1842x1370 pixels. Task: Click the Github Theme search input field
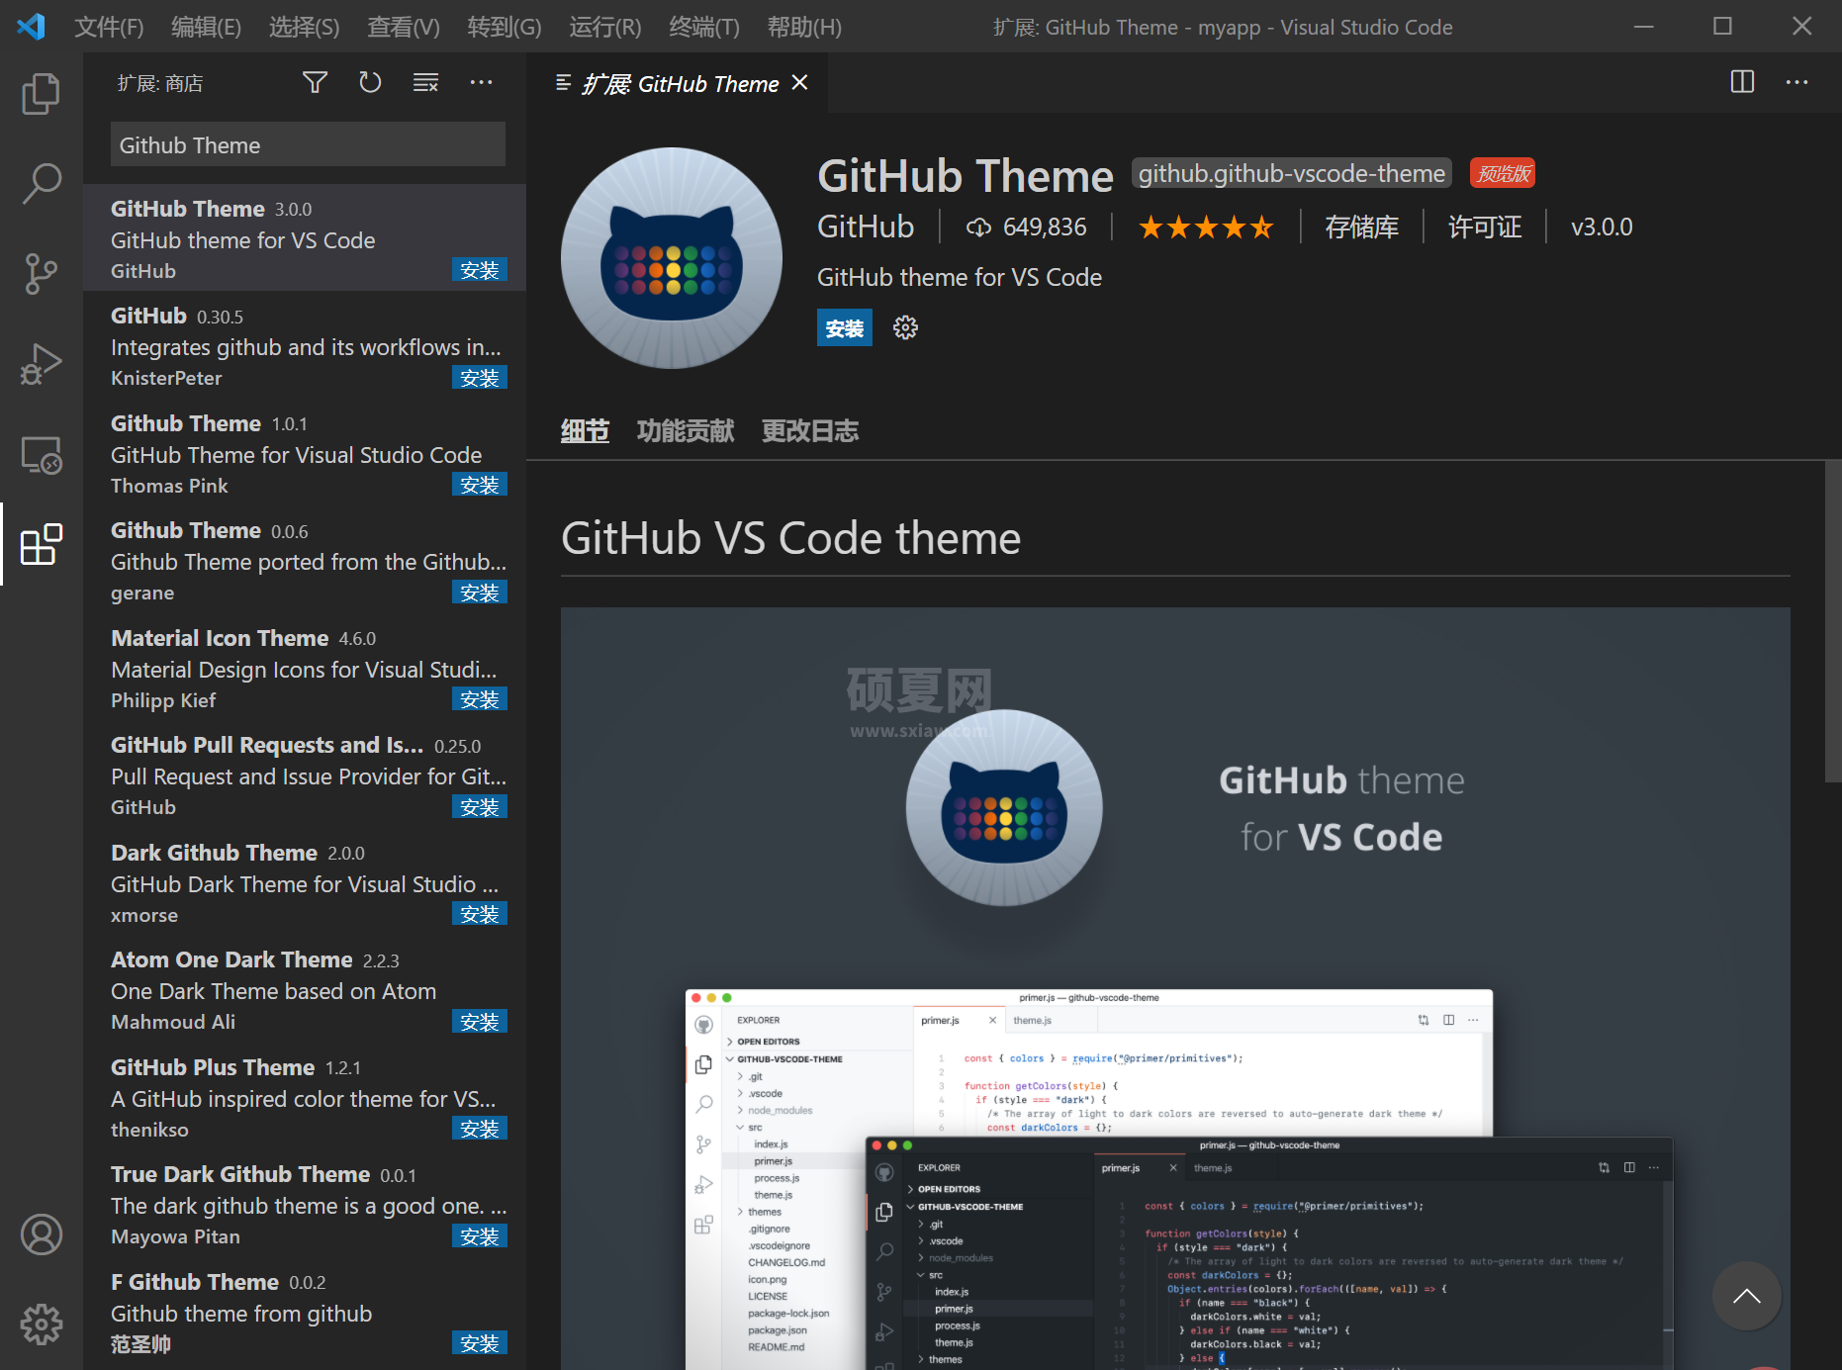[308, 144]
